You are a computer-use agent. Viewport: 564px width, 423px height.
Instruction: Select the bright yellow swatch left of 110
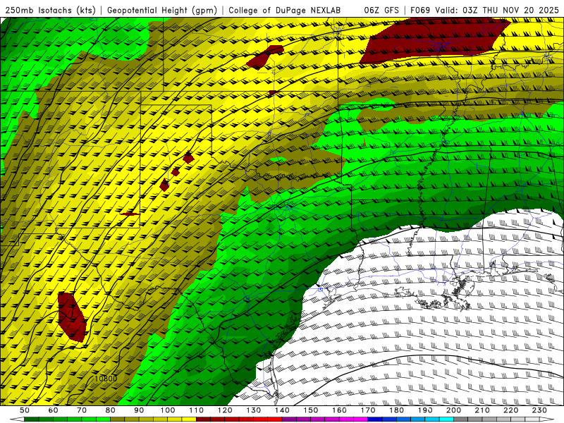click(x=189, y=419)
